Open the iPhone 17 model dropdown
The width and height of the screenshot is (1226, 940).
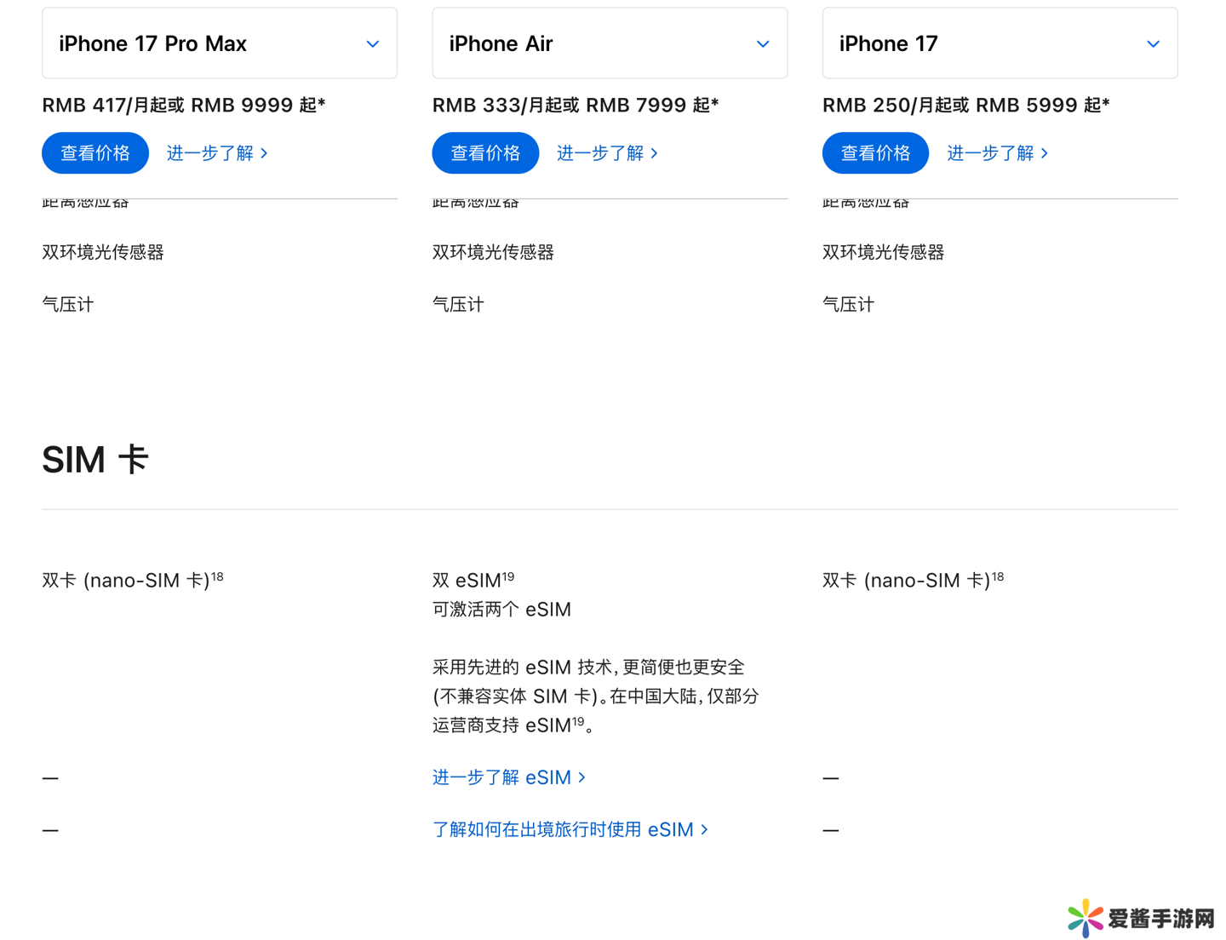[x=1000, y=43]
